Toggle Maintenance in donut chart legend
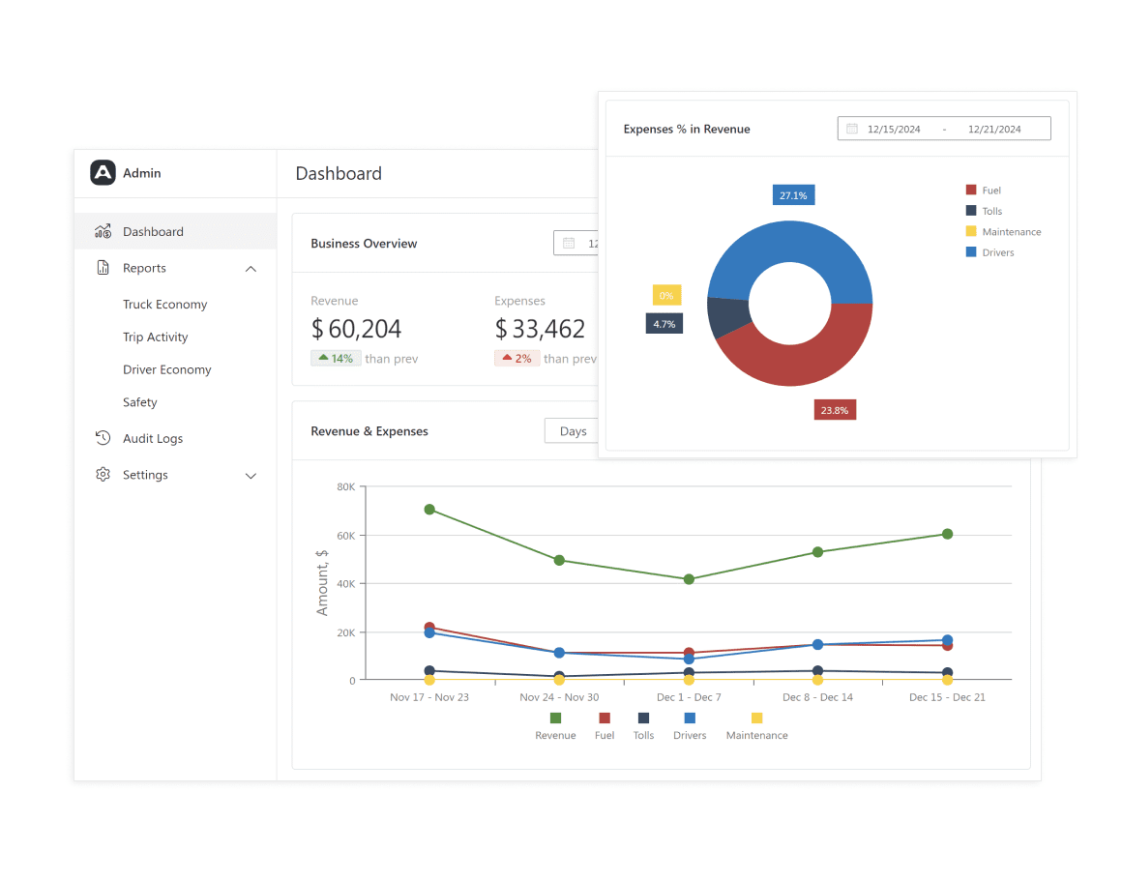The width and height of the screenshot is (1122, 880). coord(1003,232)
